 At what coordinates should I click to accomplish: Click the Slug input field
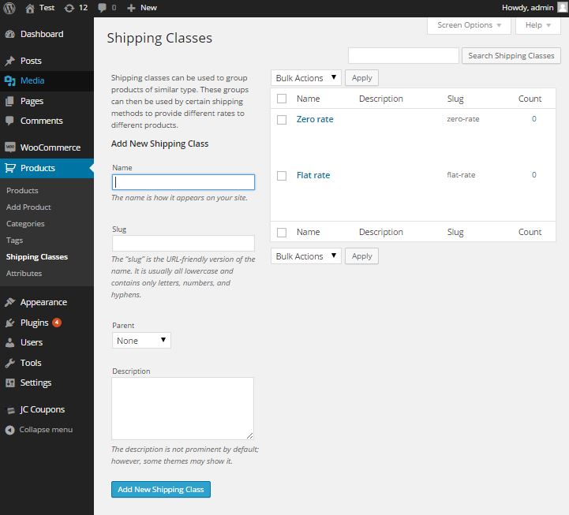pos(183,244)
